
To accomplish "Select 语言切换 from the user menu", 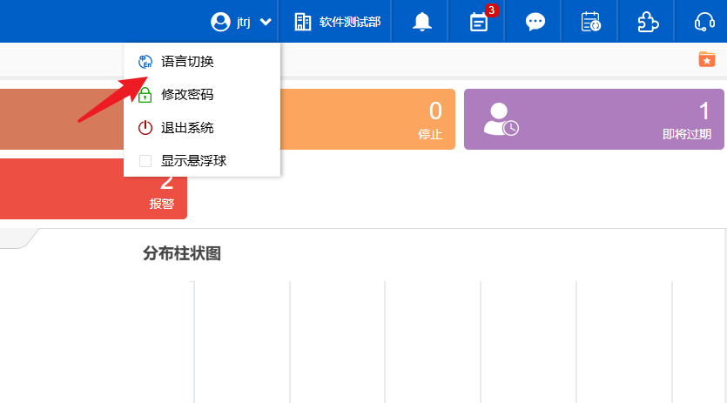I will click(187, 62).
